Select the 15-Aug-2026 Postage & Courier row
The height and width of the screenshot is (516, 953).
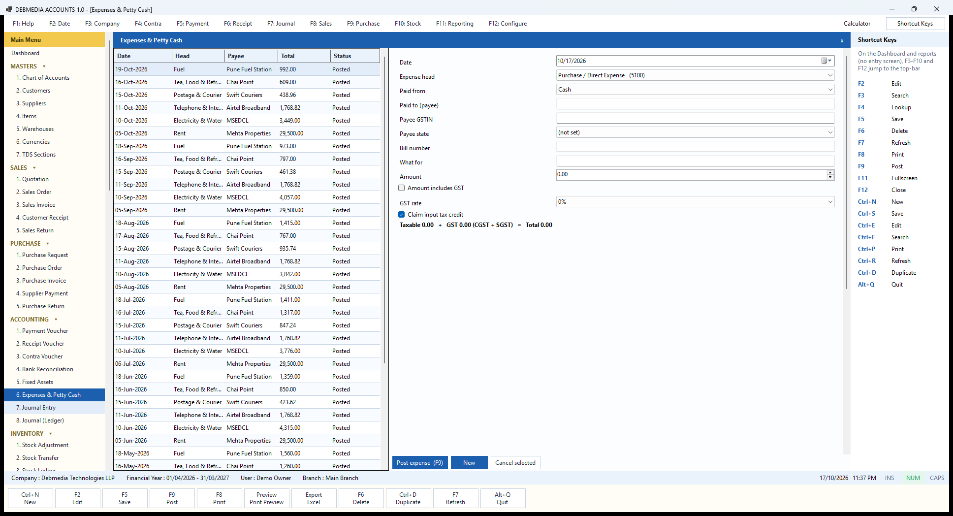point(247,249)
